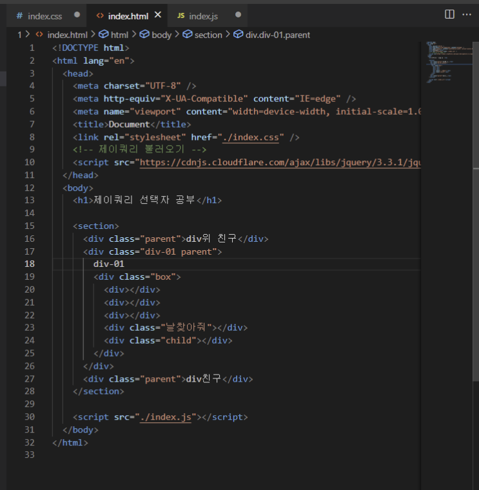Switch to the index.js tab
This screenshot has height=490, width=479.
(x=203, y=15)
